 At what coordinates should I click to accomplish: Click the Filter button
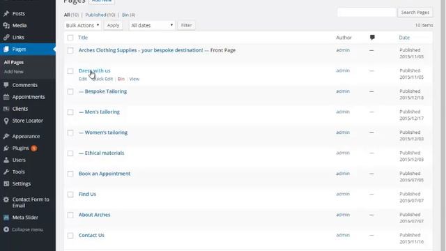click(186, 25)
